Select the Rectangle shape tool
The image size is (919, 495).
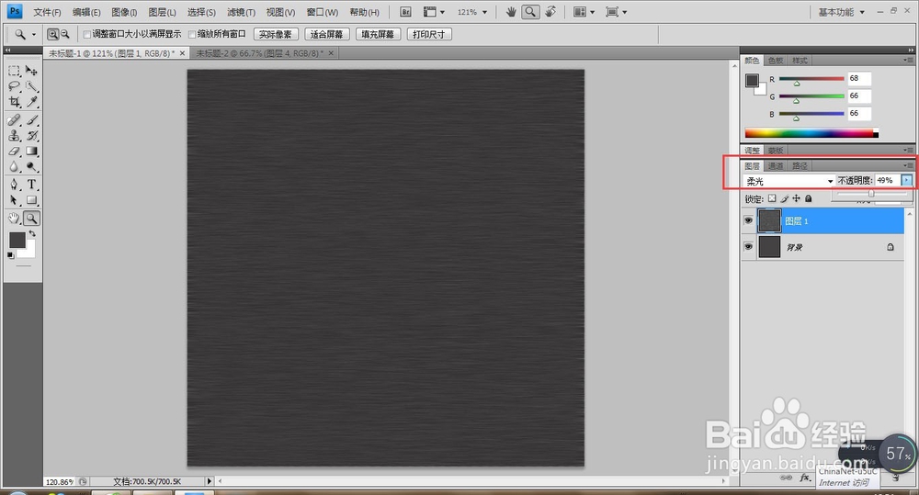31,200
